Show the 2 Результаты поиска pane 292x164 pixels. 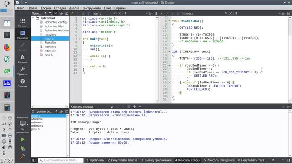(122, 160)
